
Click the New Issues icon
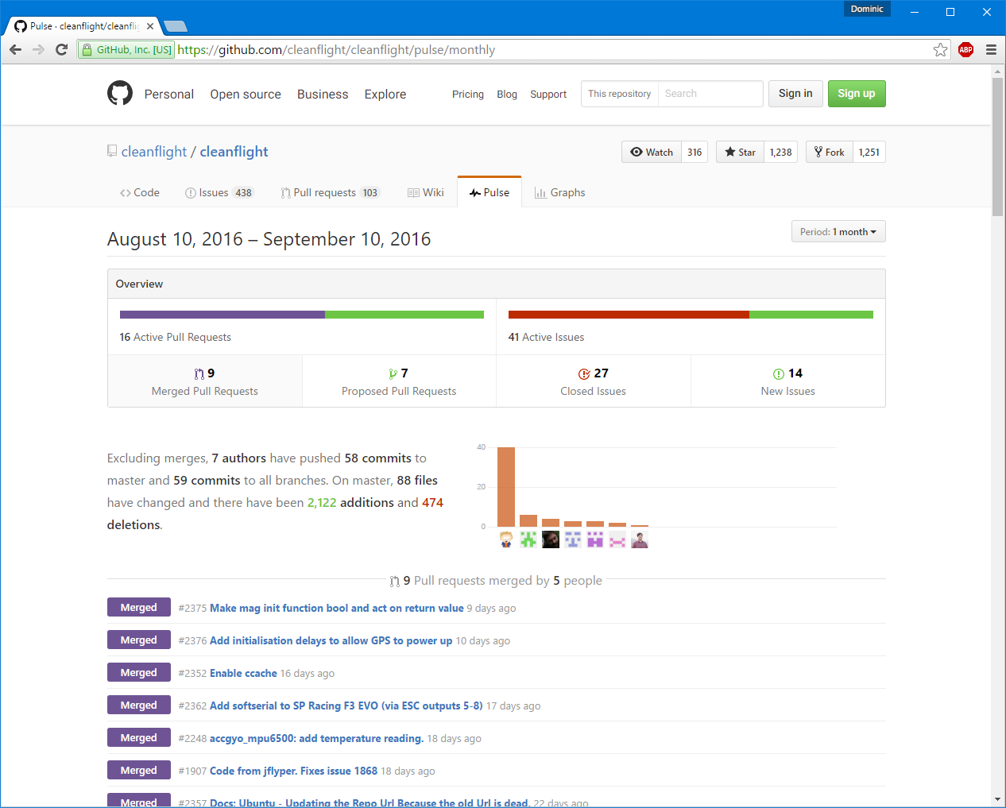(779, 373)
